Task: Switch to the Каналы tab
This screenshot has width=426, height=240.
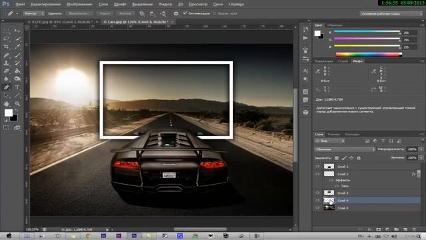Action: point(334,135)
